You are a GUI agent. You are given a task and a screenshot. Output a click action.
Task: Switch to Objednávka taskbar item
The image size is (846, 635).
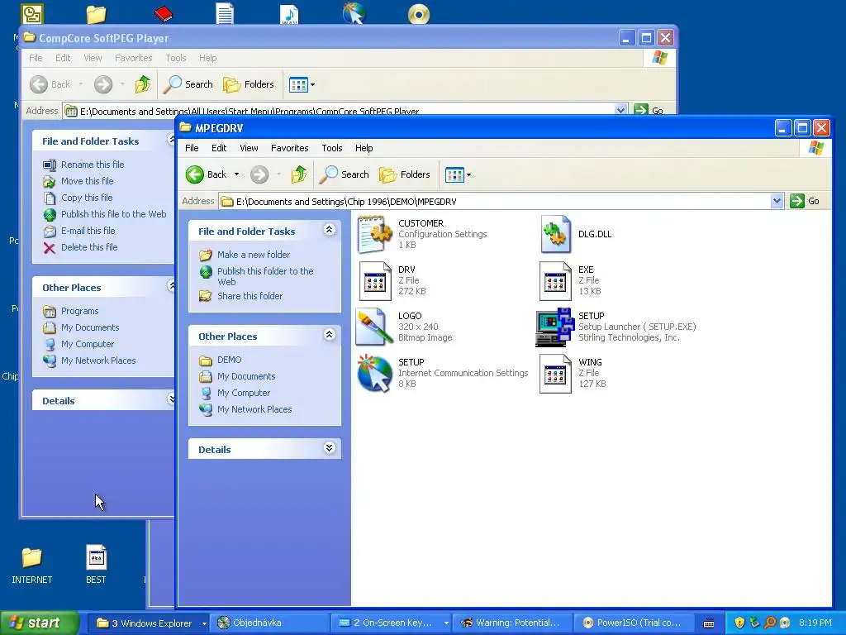coord(269,623)
